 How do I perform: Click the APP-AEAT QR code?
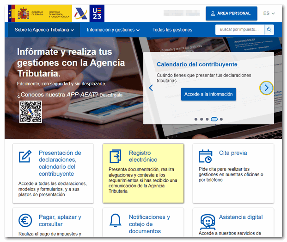pyautogui.click(x=31, y=112)
